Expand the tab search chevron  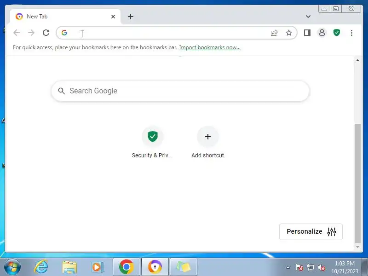coord(308,17)
